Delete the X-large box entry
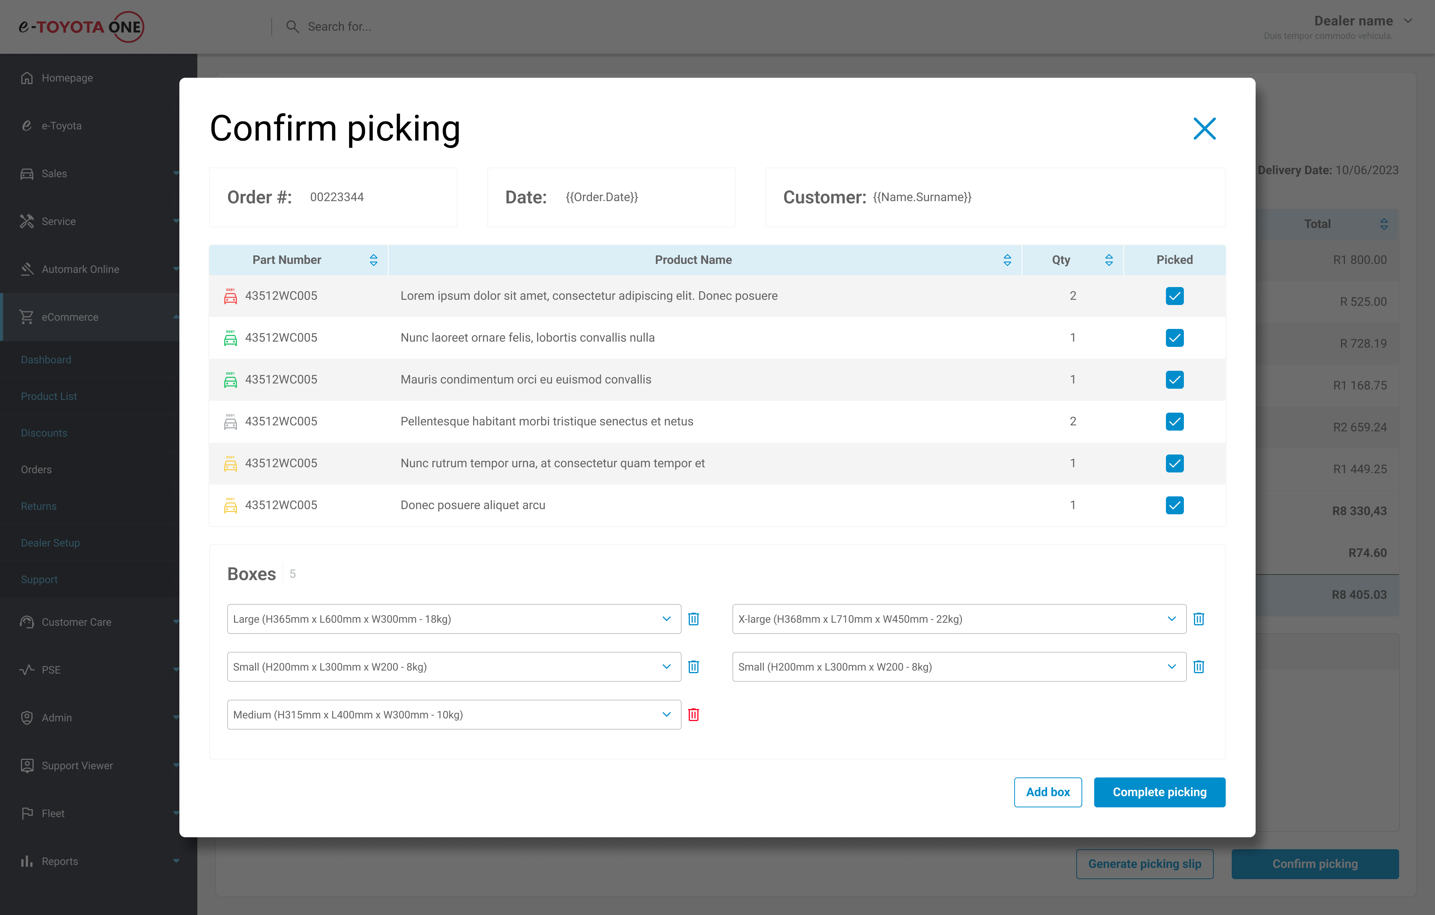Viewport: 1435px width, 915px height. tap(1198, 619)
